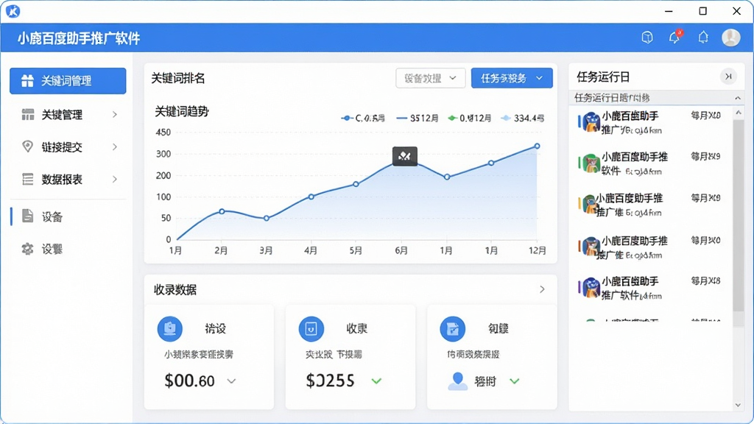The image size is (754, 424).
Task: Click the list icon beside 数据报表
Action: 28,180
